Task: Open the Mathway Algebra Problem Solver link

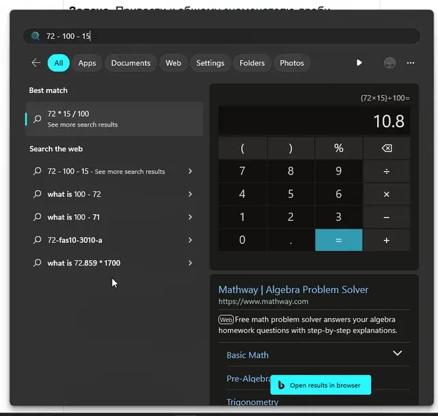Action: [x=293, y=289]
